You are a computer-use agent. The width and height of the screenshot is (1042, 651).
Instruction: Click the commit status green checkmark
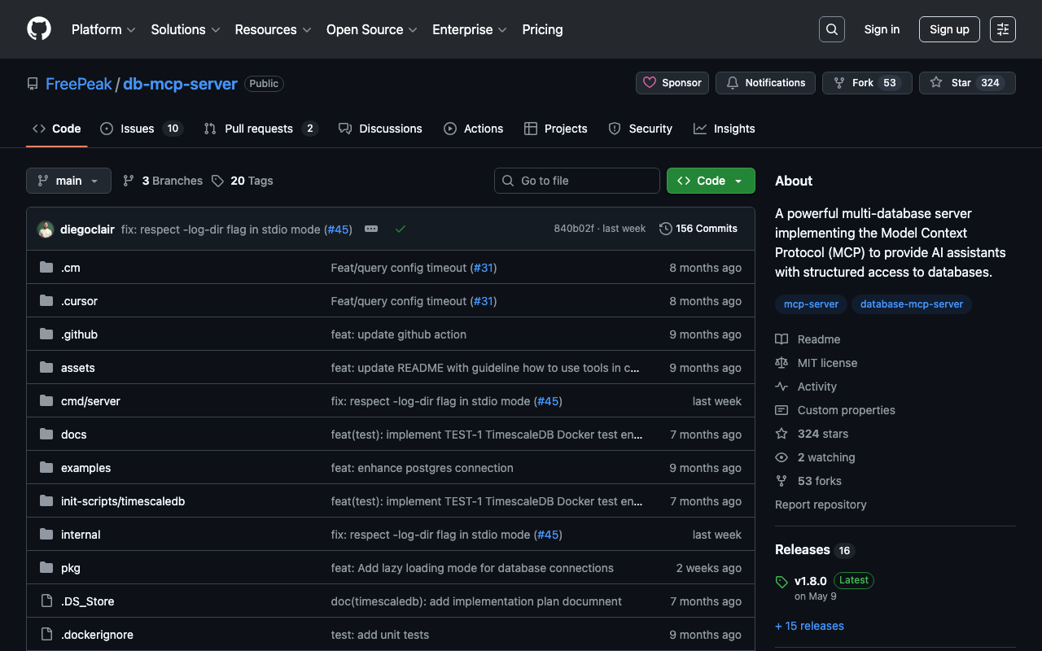pos(401,229)
